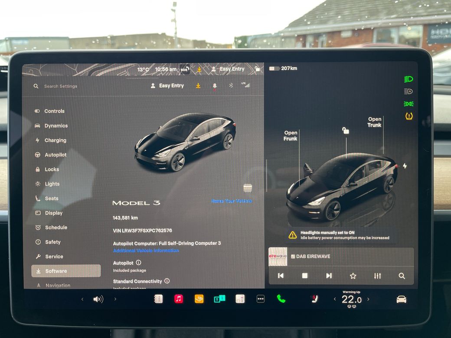Open the car controls icon in dock
The width and height of the screenshot is (451, 338).
401,299
